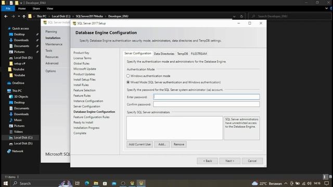Click the Add... button
Screen dimensions: 333x187
pyautogui.click(x=162, y=144)
